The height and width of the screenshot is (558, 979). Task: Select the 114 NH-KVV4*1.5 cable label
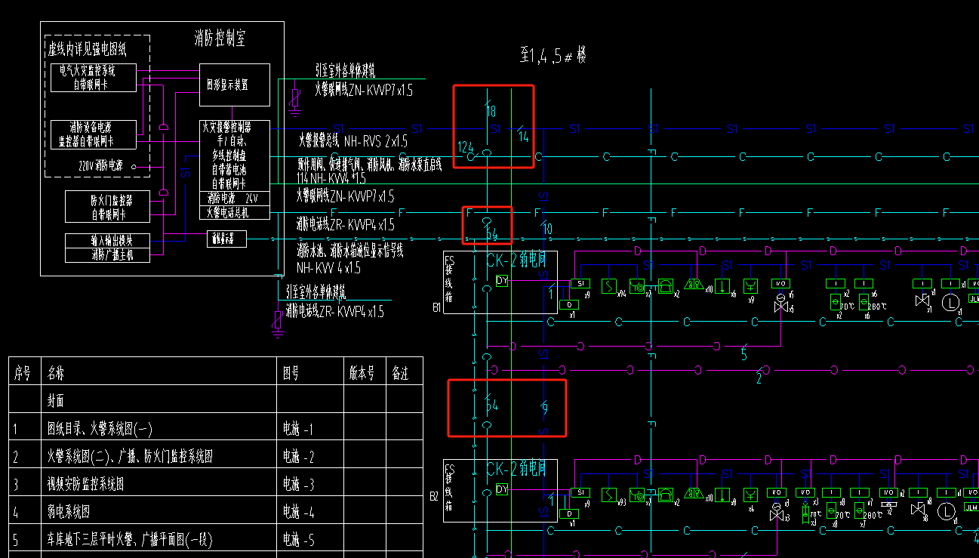332,178
